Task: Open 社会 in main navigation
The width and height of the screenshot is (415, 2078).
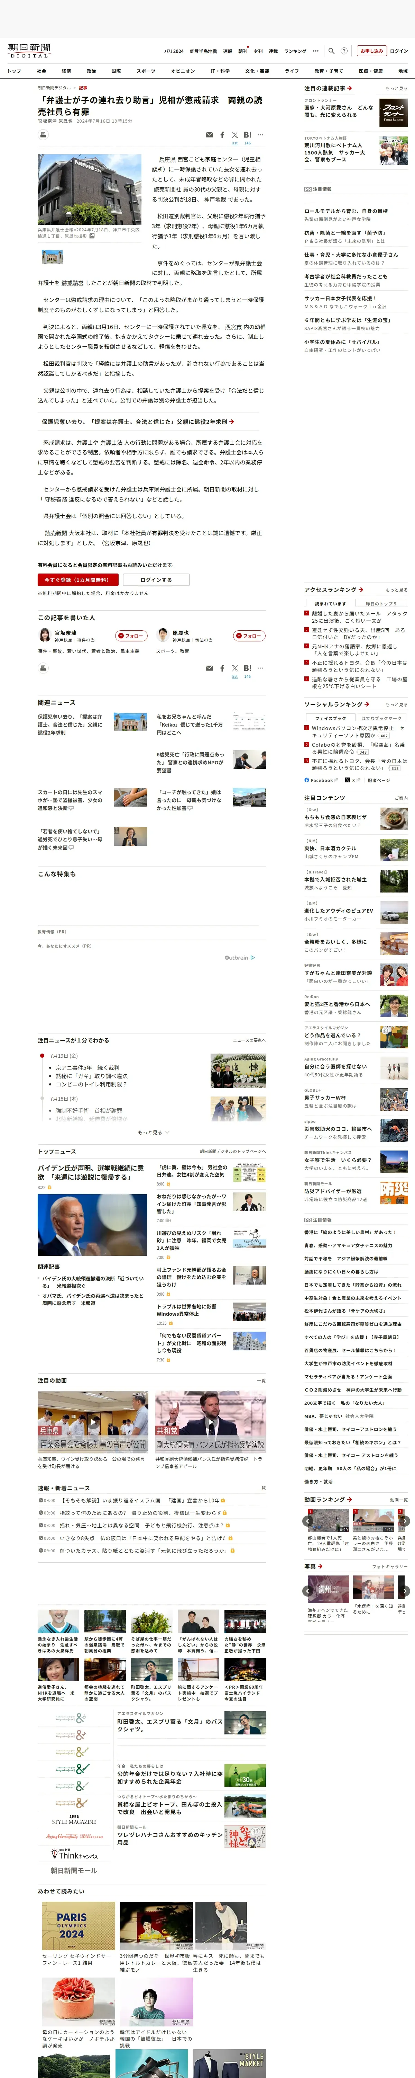Action: tap(41, 71)
